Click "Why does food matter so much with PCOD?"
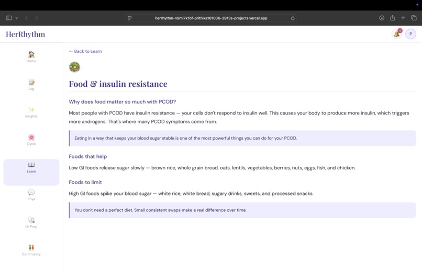 point(122,101)
